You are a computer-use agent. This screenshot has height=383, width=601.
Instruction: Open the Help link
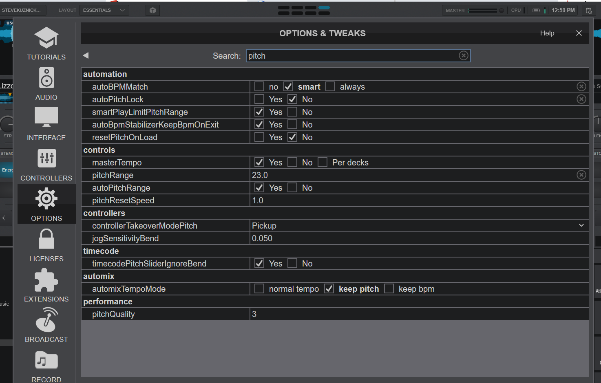(x=547, y=33)
